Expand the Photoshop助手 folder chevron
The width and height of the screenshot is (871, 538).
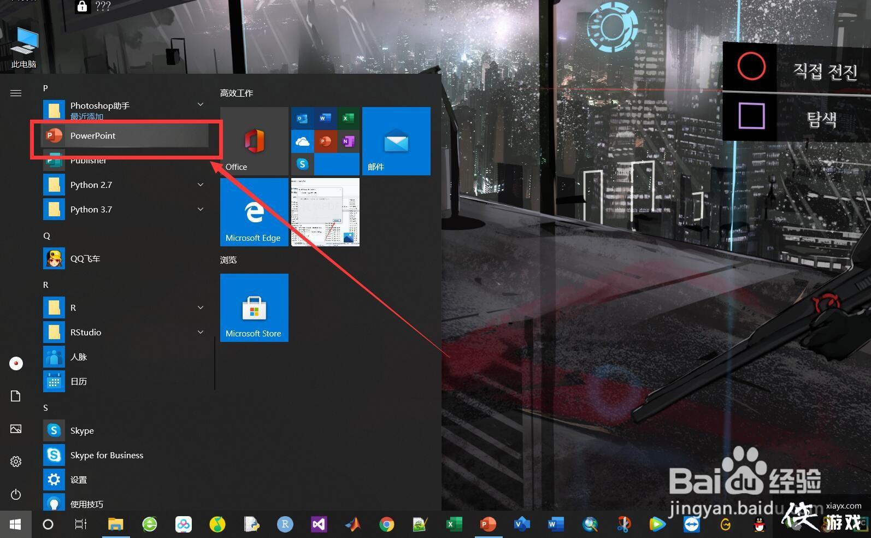click(201, 104)
